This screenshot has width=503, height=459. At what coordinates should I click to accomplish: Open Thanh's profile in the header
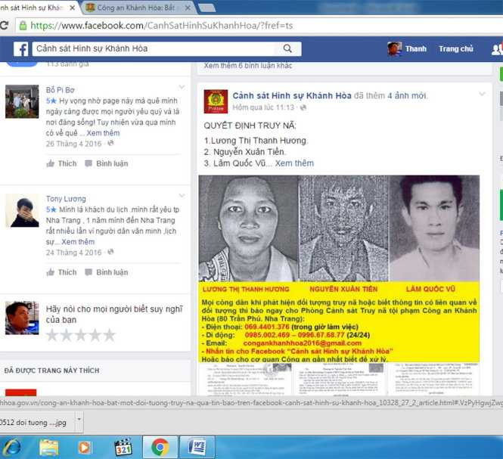(407, 49)
